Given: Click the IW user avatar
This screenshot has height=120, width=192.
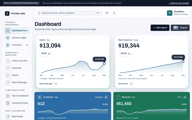Looking at the screenshot, I should (x=170, y=13).
